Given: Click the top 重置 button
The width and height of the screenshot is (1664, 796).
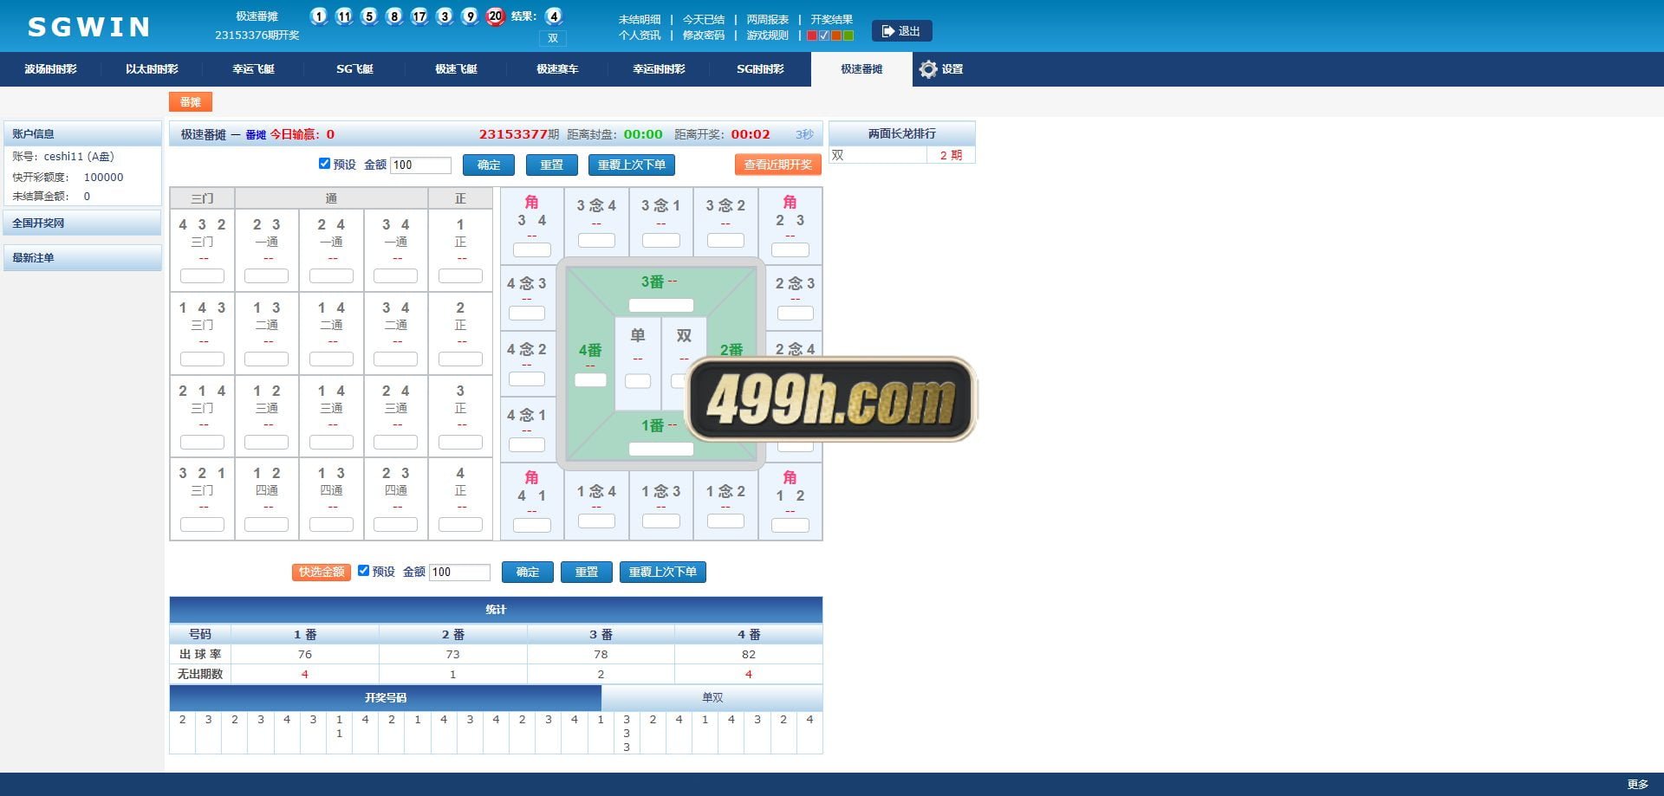Looking at the screenshot, I should [x=552, y=165].
